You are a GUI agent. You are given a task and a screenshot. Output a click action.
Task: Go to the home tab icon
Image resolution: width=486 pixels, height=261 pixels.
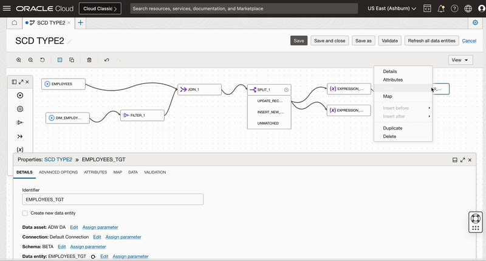[x=14, y=23]
